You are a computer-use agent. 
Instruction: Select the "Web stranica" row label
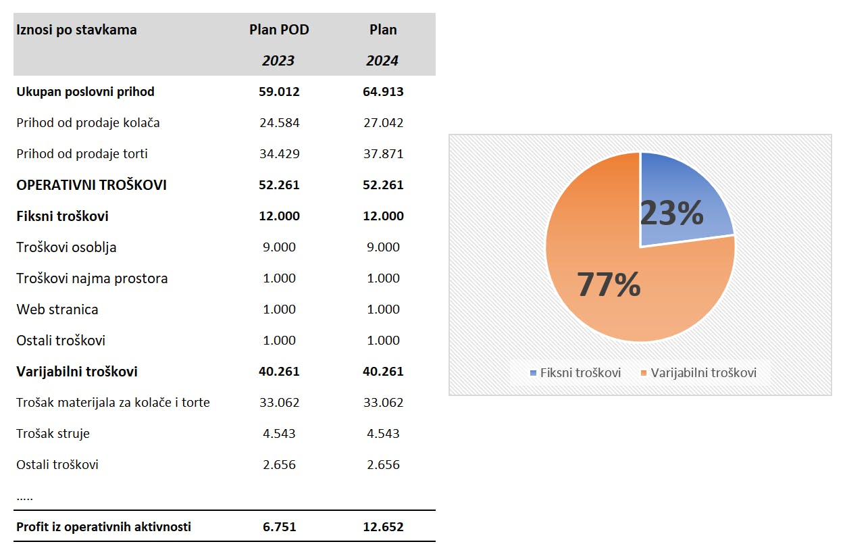pyautogui.click(x=57, y=310)
